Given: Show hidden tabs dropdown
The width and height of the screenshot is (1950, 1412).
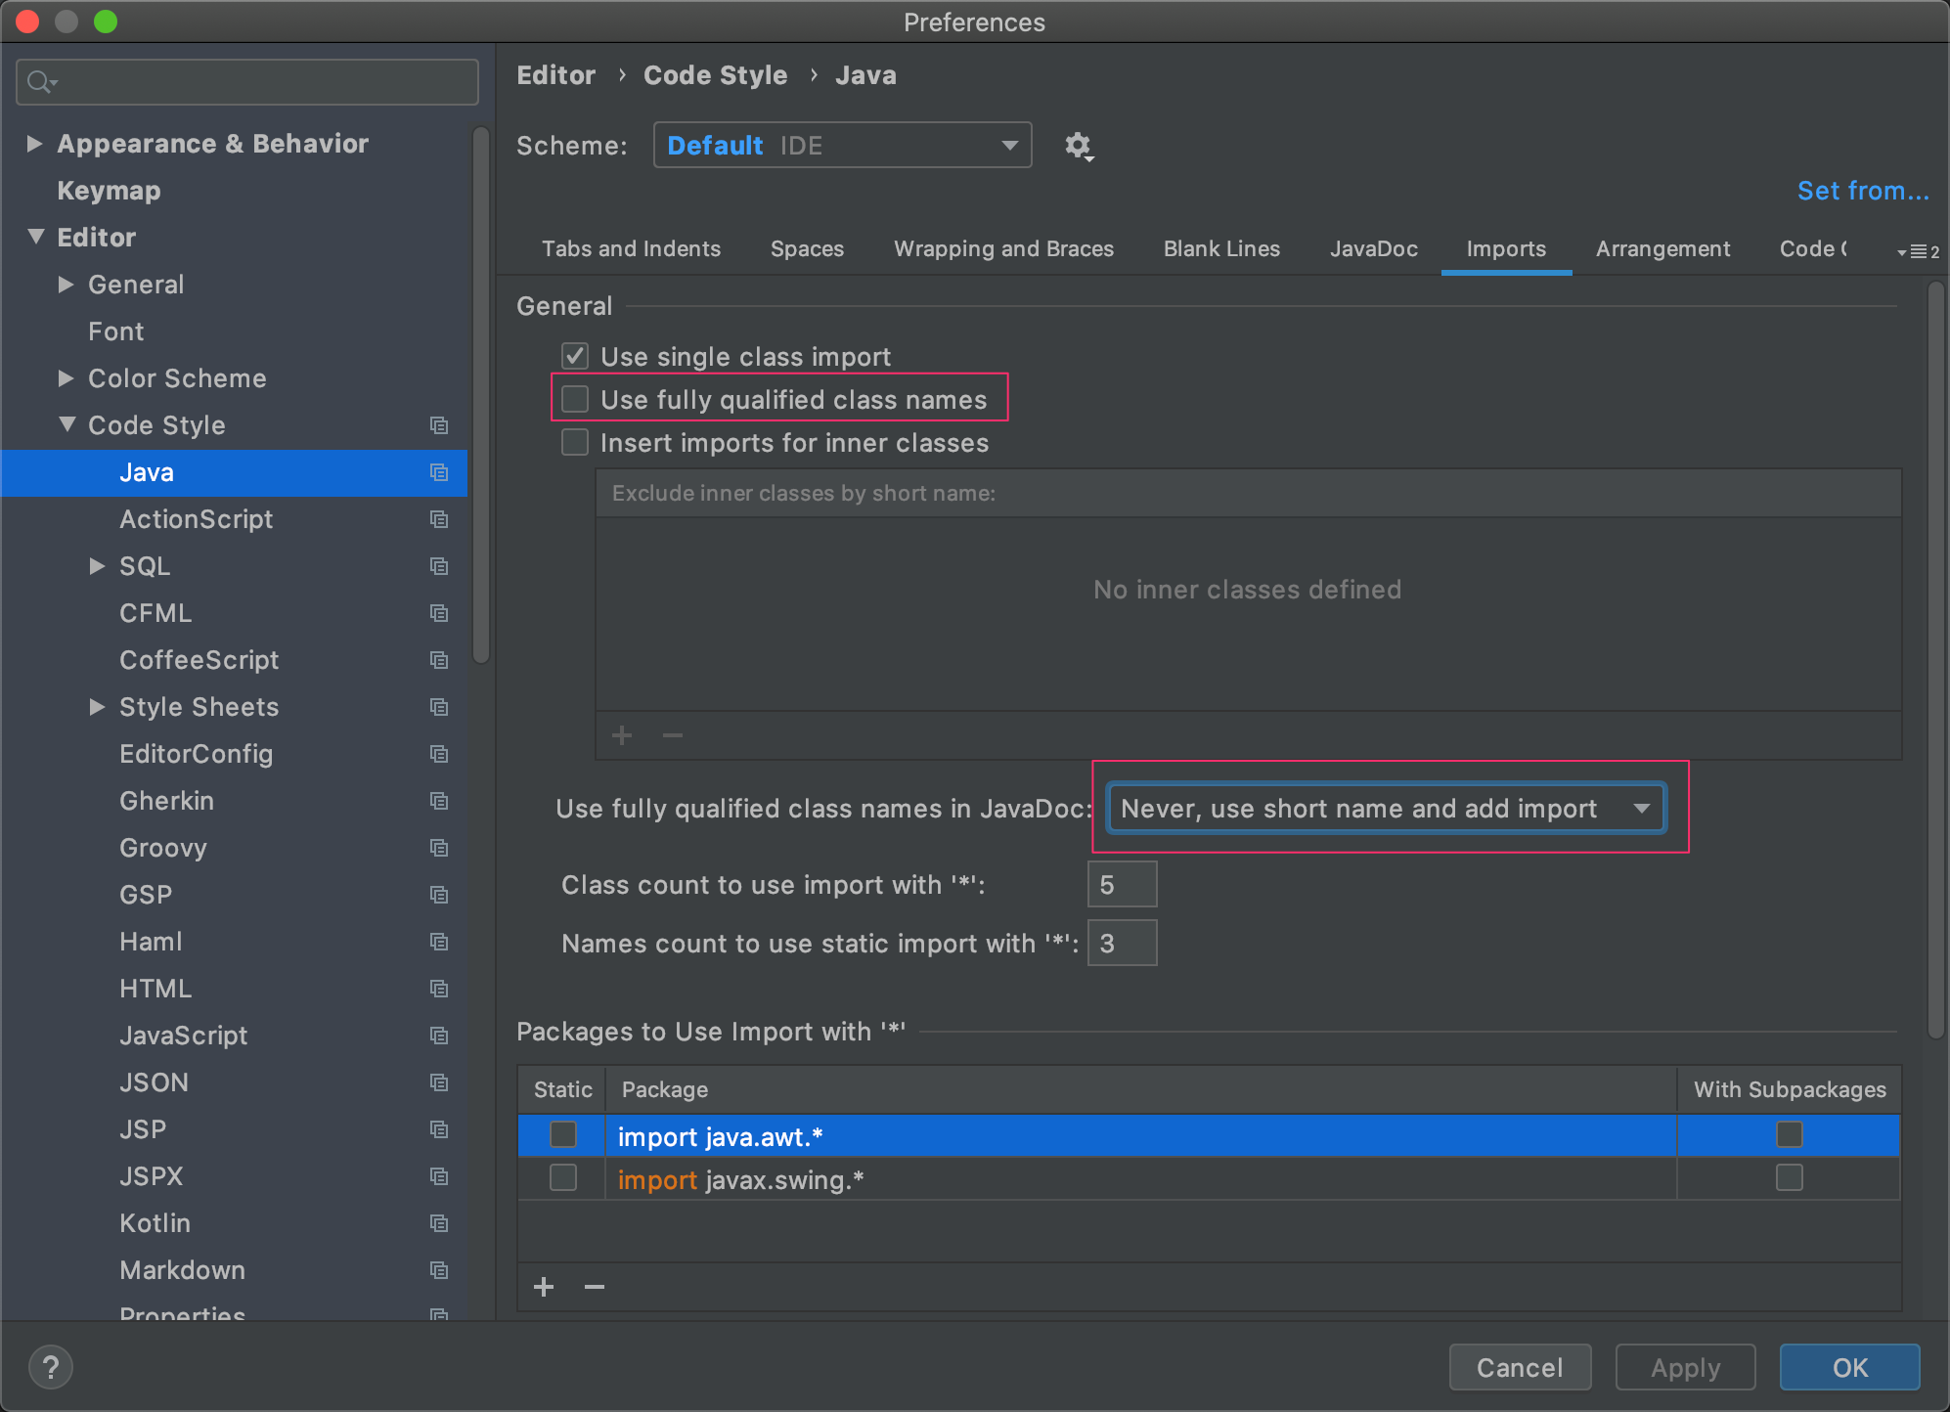Looking at the screenshot, I should click(x=1917, y=251).
